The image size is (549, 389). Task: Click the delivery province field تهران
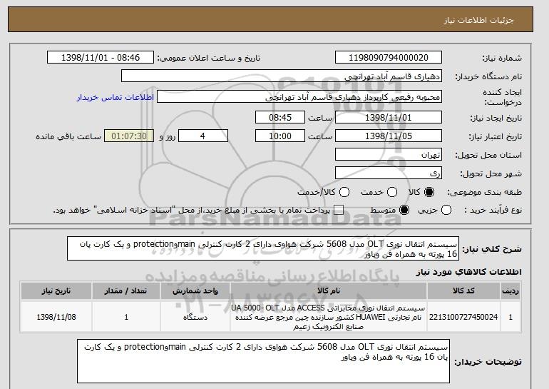pos(389,155)
